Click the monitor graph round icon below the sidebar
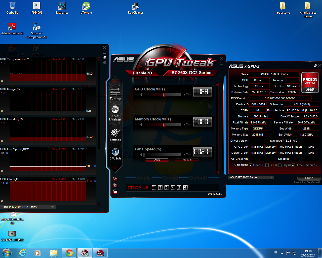 [115, 192]
